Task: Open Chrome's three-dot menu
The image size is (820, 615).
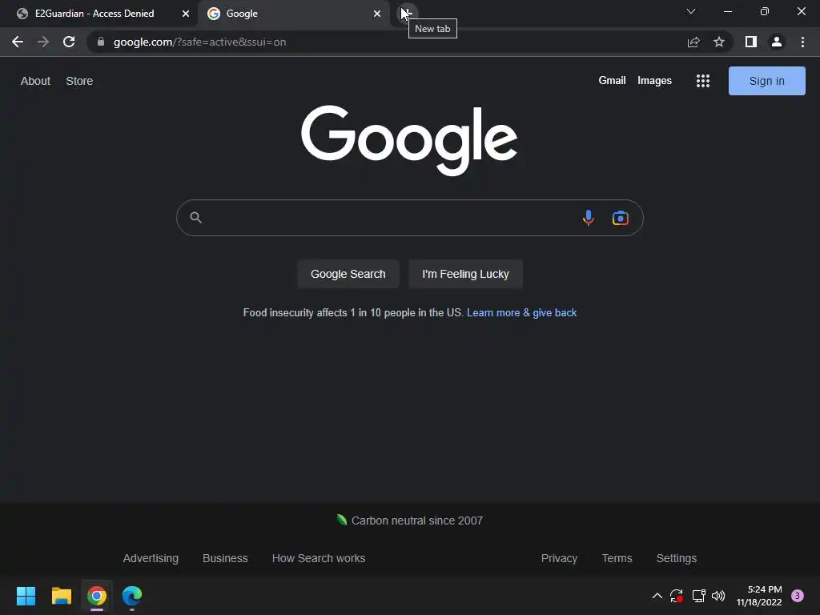Action: pyautogui.click(x=802, y=42)
